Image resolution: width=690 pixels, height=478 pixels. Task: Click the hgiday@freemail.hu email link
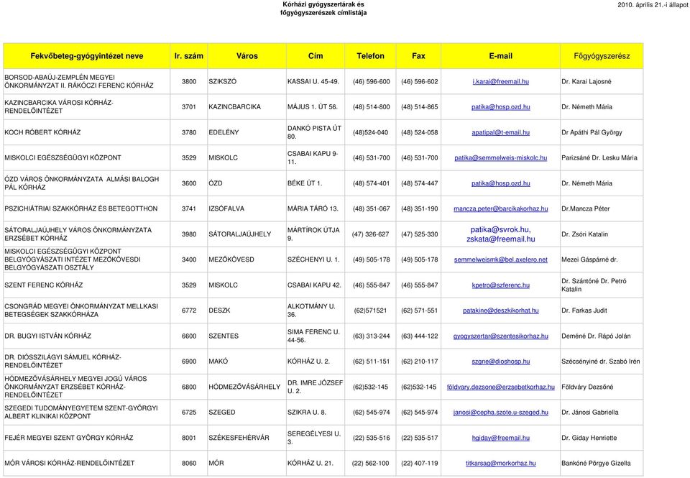pos(501,438)
